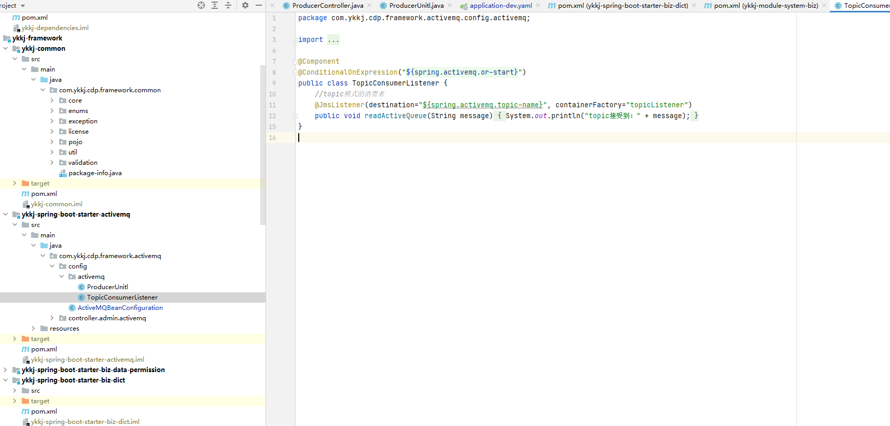Switch to ProducerUnitl.java tab
Image resolution: width=890 pixels, height=426 pixels.
(x=416, y=6)
